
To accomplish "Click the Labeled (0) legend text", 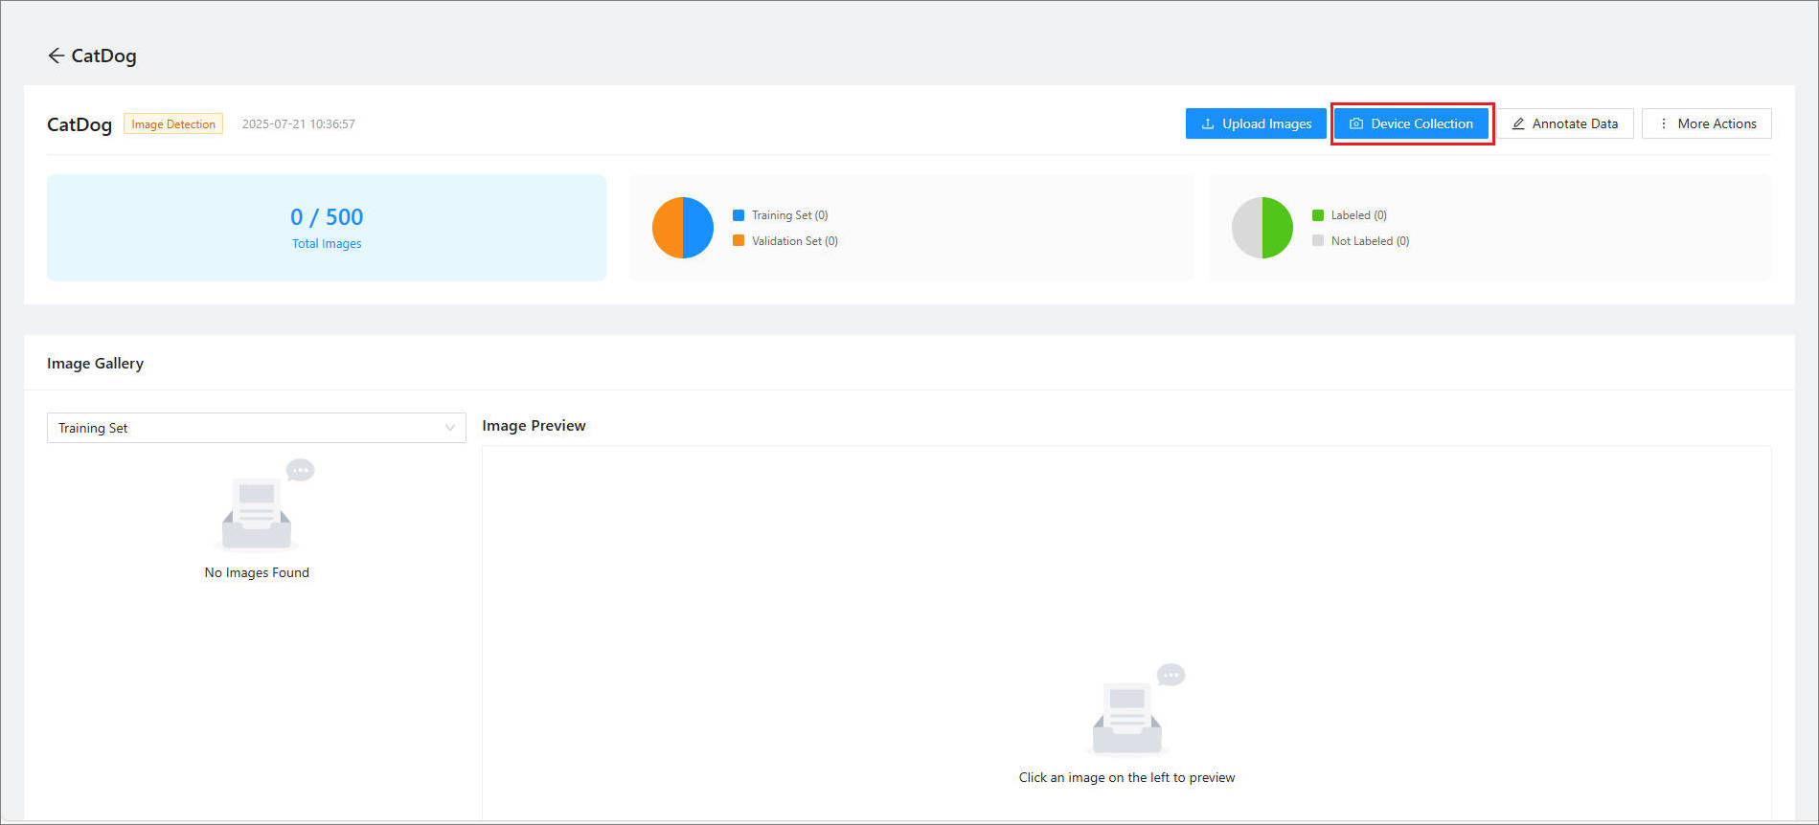I will 1358,215.
